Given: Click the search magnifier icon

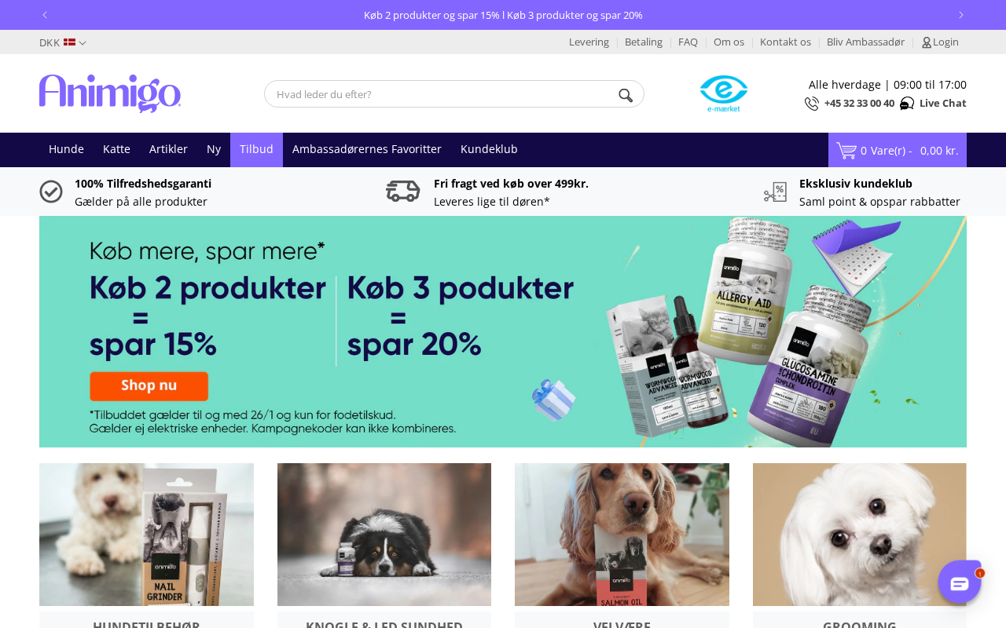Looking at the screenshot, I should [x=626, y=95].
